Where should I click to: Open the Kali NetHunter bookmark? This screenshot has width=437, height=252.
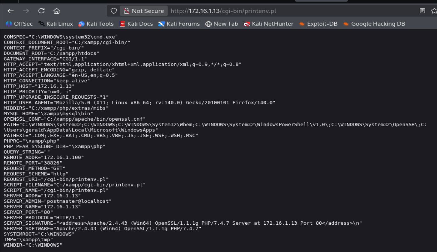pos(268,24)
